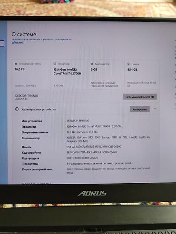The image size is (176, 234).
Task: Click the 6 GB video memory value
Action: (x=94, y=69)
